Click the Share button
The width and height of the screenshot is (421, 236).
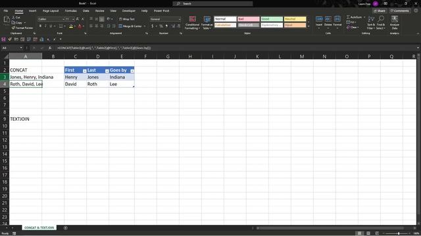tap(380, 10)
